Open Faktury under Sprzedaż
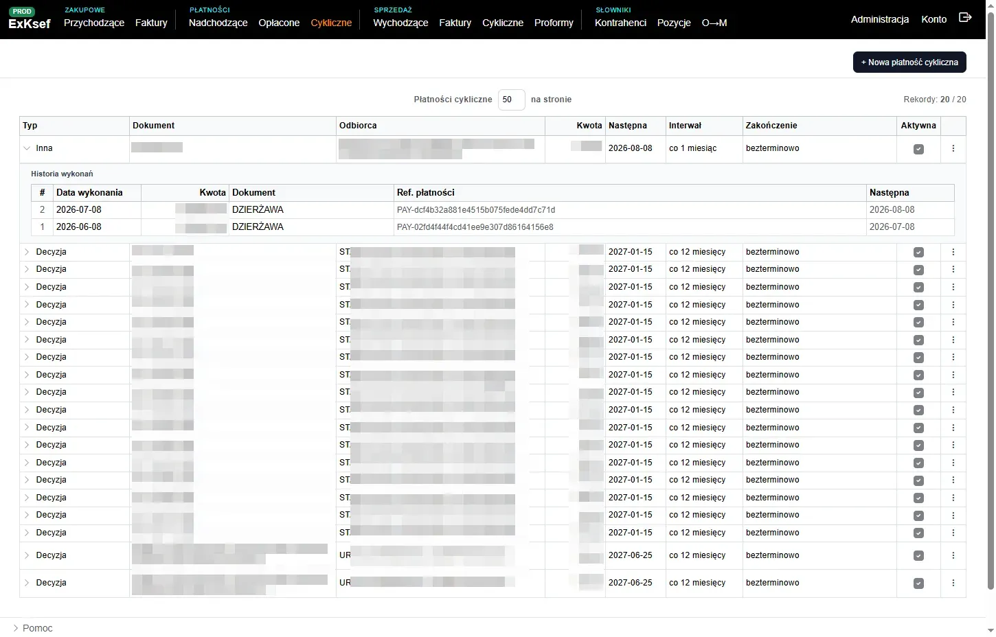The image size is (996, 637). click(455, 23)
